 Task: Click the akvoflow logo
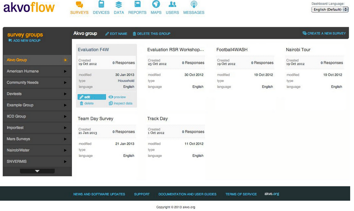point(29,7)
